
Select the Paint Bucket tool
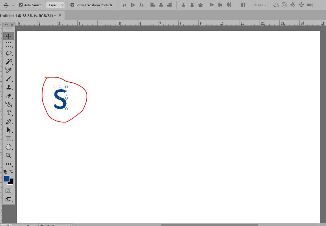pos(9,104)
